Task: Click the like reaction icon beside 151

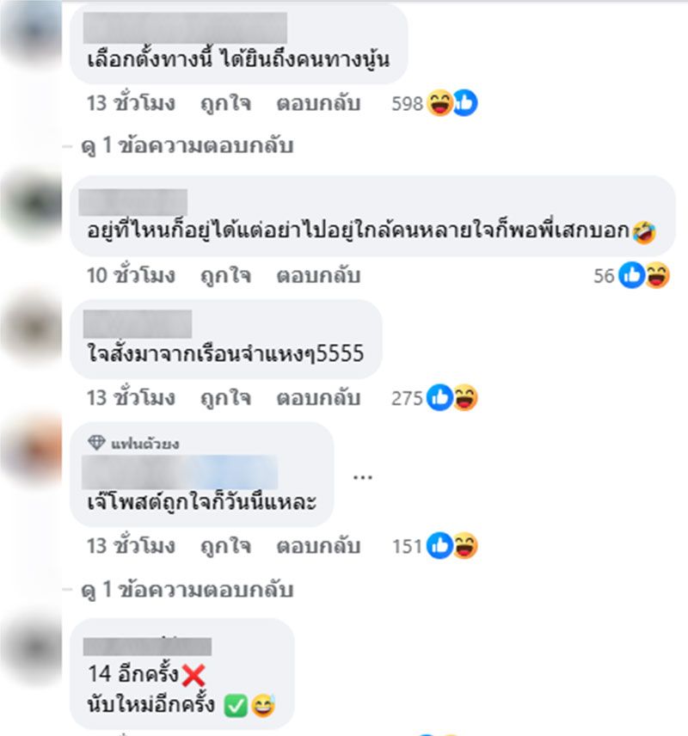Action: (439, 545)
